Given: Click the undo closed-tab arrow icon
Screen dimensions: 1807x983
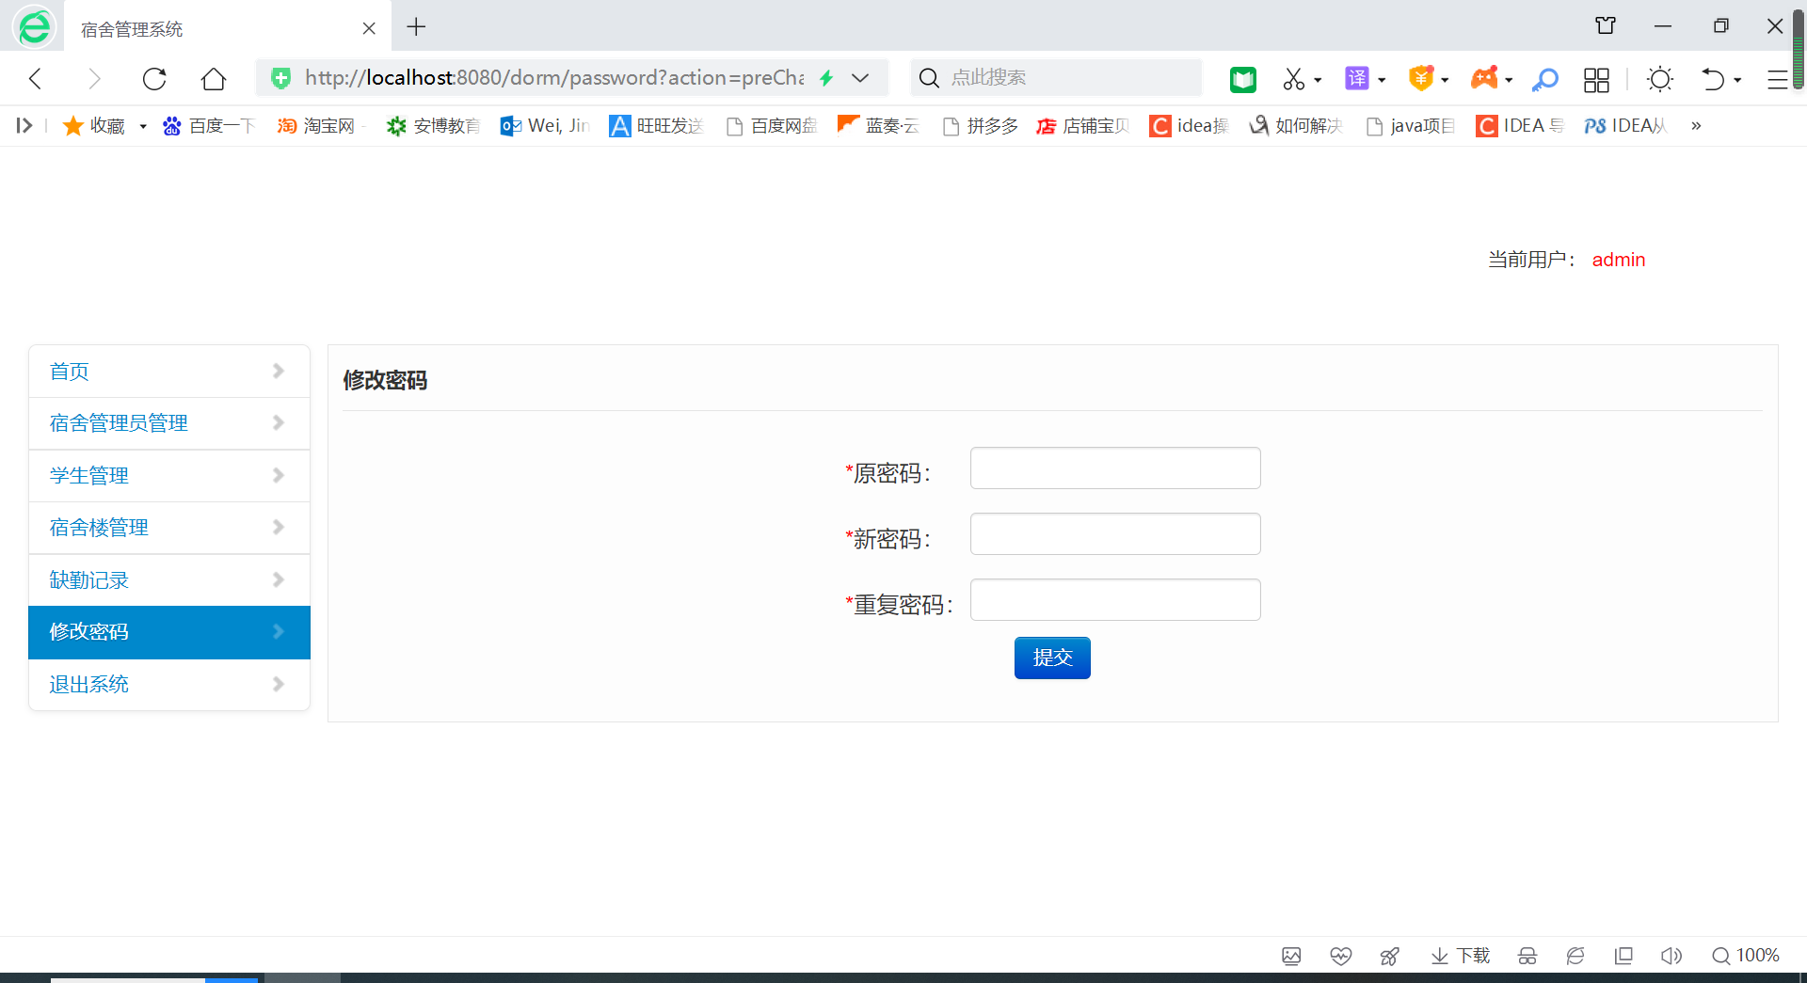Looking at the screenshot, I should 1713,79.
